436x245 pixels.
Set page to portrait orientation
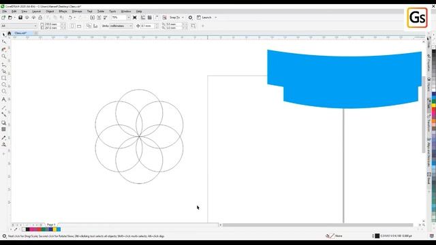[72, 26]
